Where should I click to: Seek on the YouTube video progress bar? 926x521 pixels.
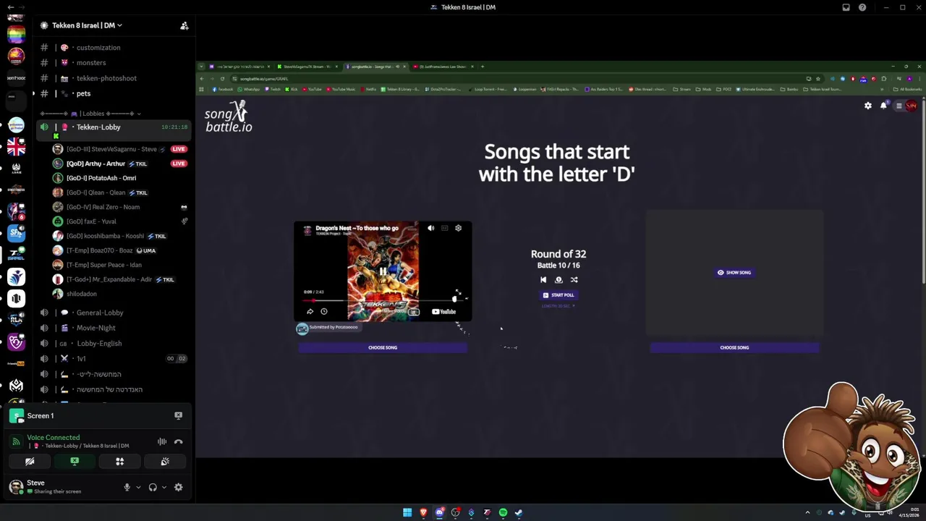click(381, 300)
